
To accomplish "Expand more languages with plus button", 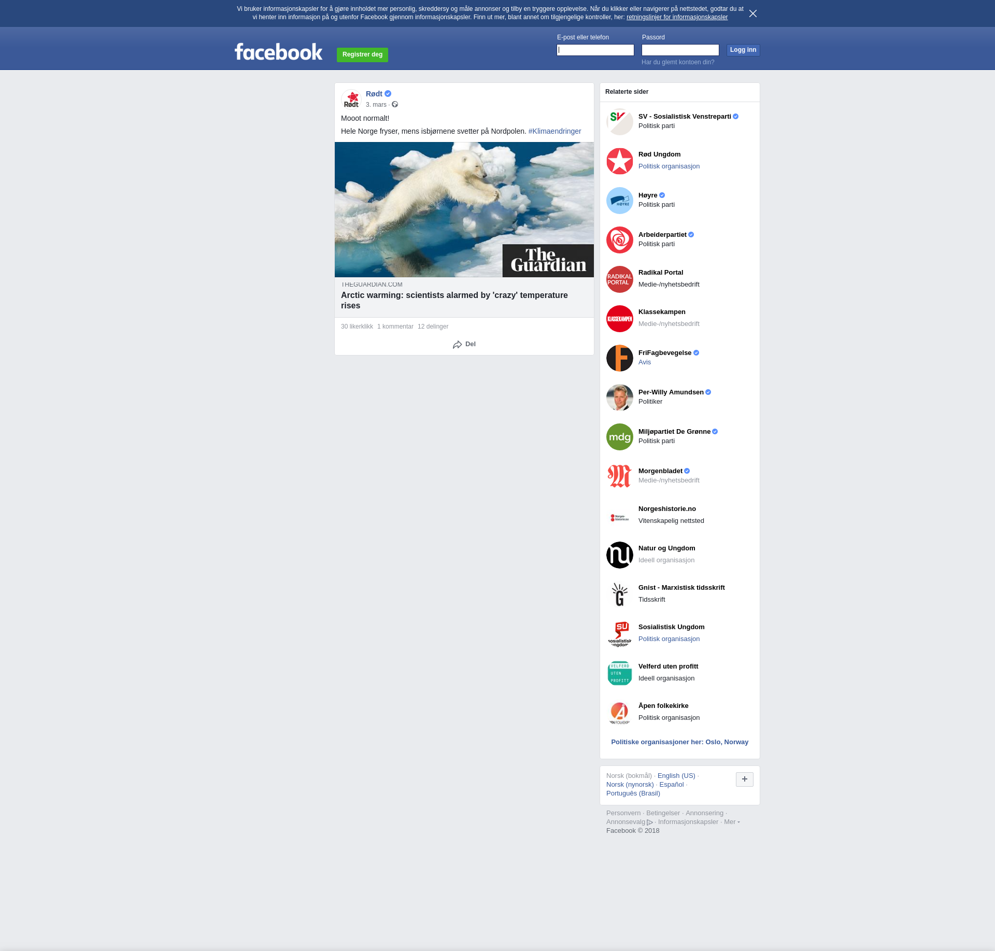I will pyautogui.click(x=744, y=779).
